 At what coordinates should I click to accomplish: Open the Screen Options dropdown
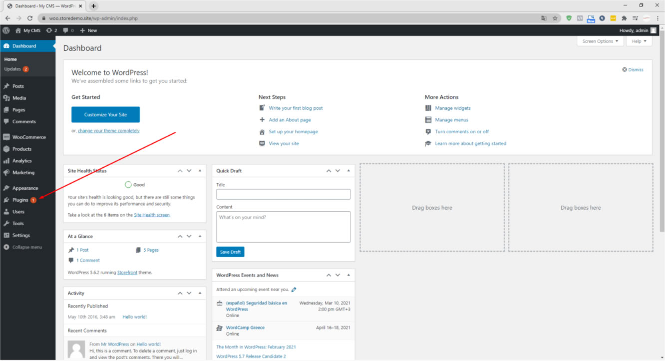[601, 41]
